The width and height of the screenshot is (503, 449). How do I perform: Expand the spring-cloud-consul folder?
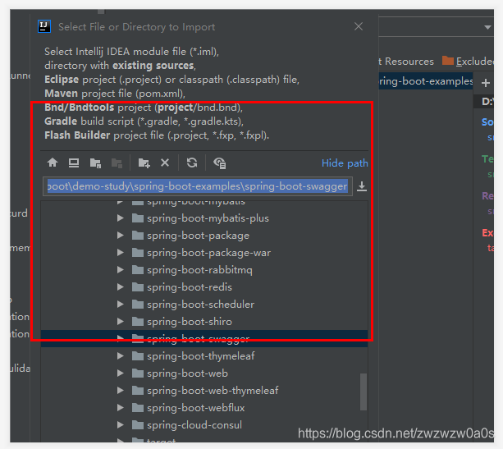121,425
